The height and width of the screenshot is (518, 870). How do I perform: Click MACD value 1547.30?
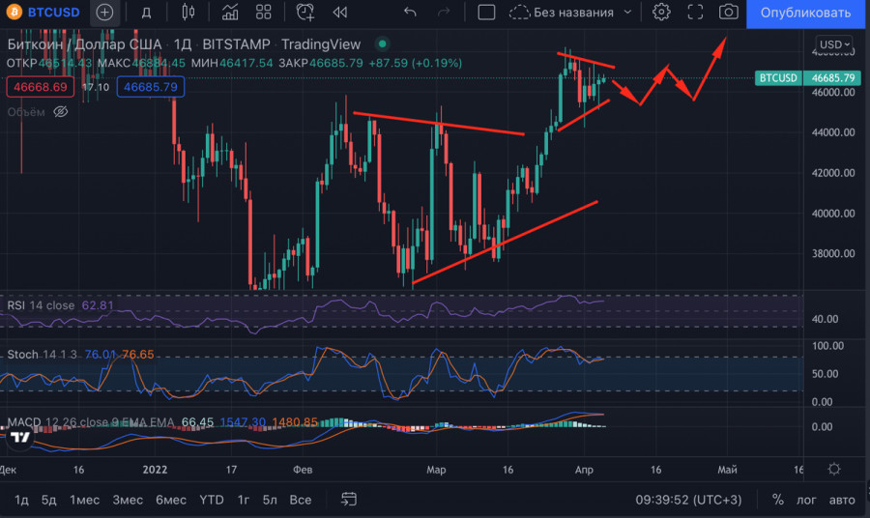(243, 422)
